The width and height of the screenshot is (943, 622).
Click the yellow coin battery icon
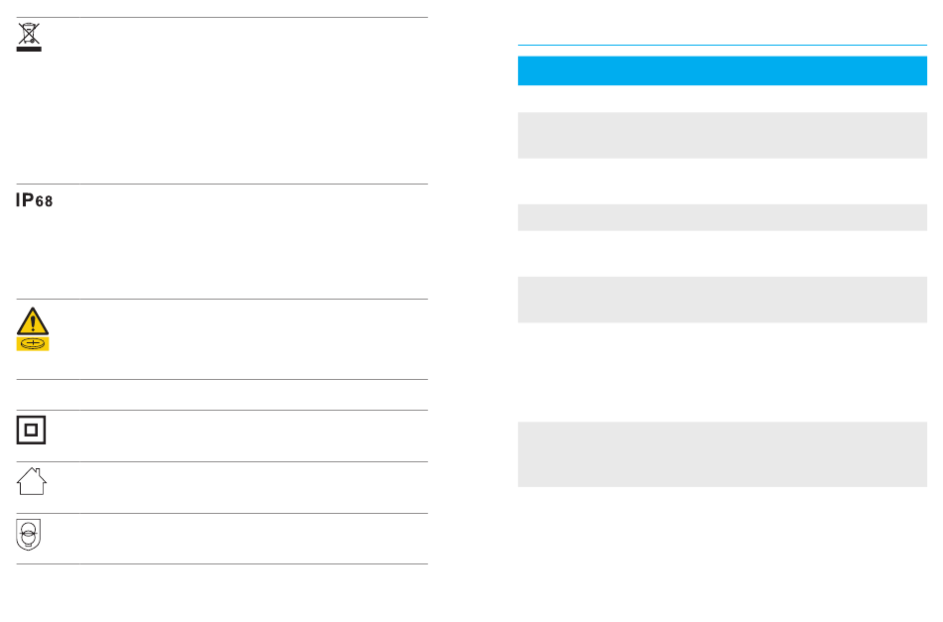pyautogui.click(x=33, y=344)
